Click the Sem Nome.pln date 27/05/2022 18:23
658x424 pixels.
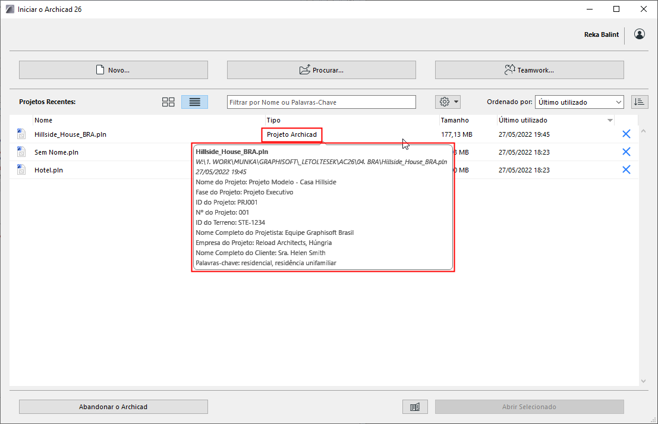(x=524, y=152)
